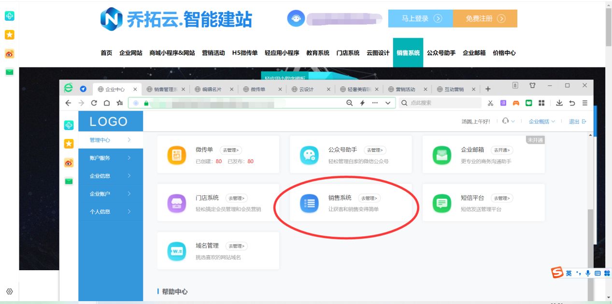The width and height of the screenshot is (612, 304).
Task: Open a new tab with the plus button
Action: click(488, 89)
